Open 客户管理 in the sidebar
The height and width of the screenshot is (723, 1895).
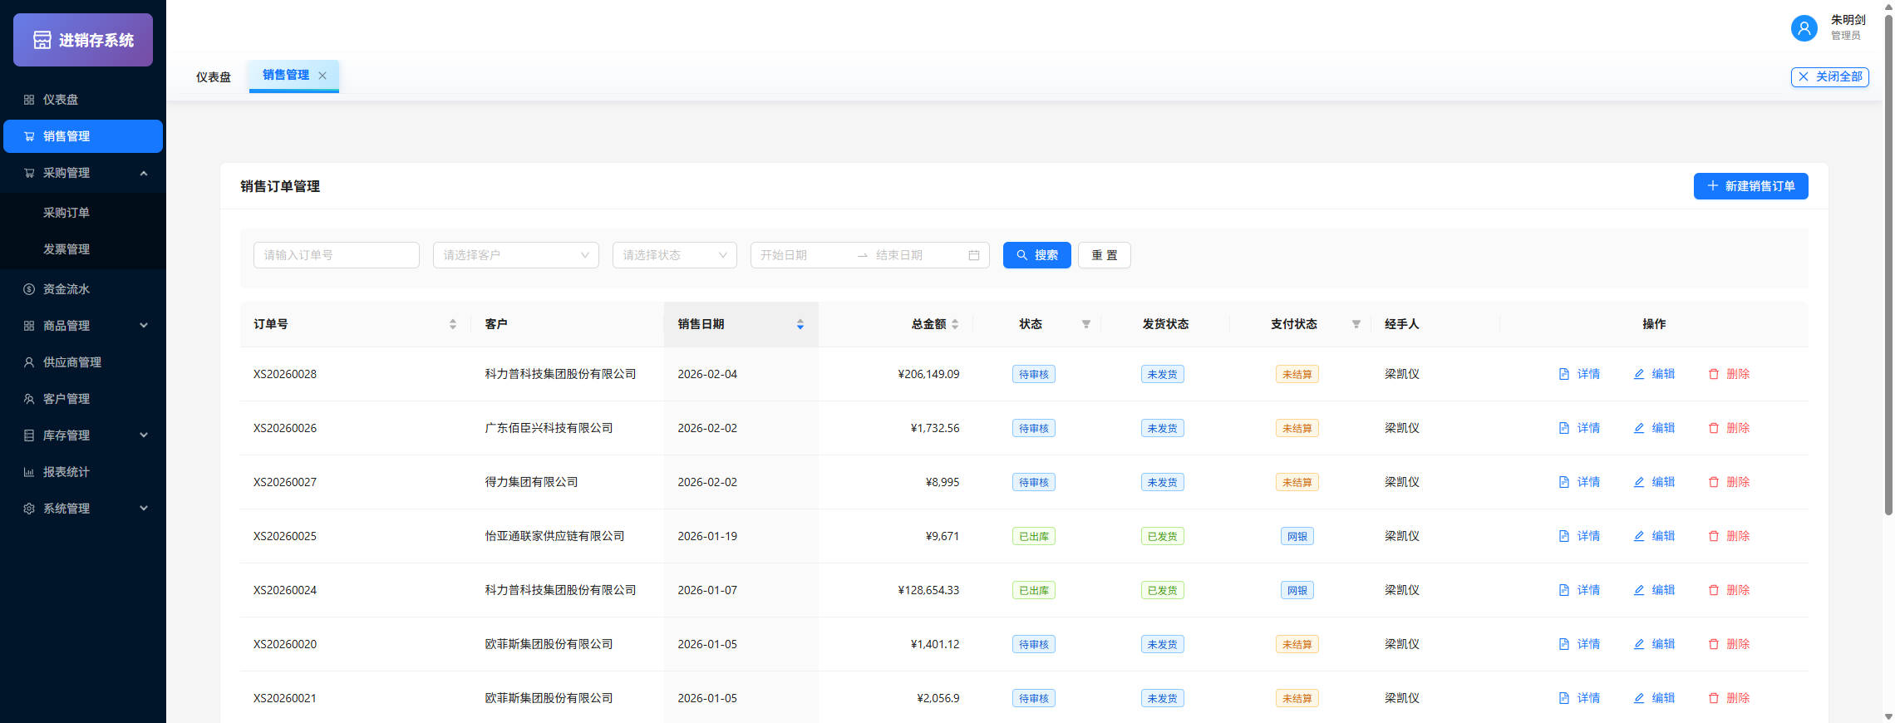[83, 399]
